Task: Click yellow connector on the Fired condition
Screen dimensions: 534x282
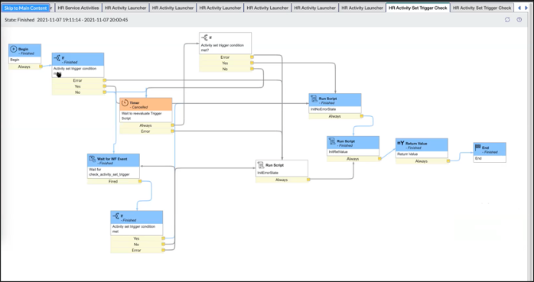Action: tap(140, 181)
